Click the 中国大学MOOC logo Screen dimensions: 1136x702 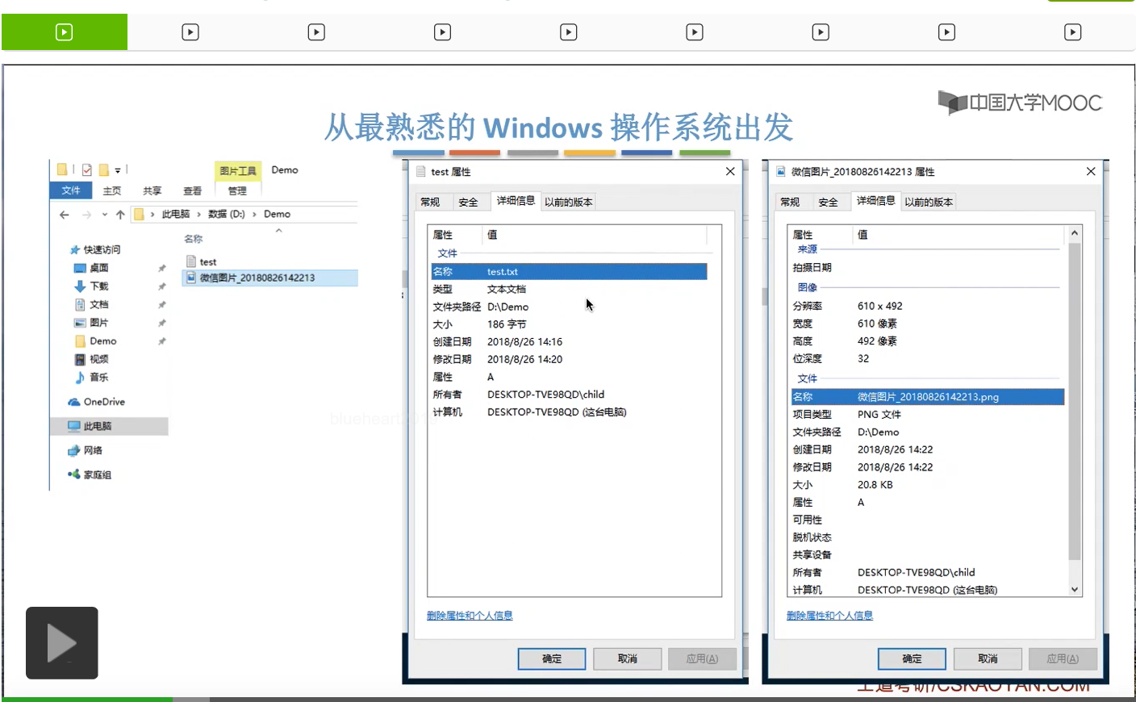[x=1020, y=102]
